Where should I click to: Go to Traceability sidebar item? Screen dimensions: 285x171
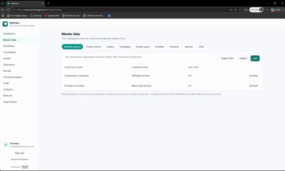click(x=10, y=52)
